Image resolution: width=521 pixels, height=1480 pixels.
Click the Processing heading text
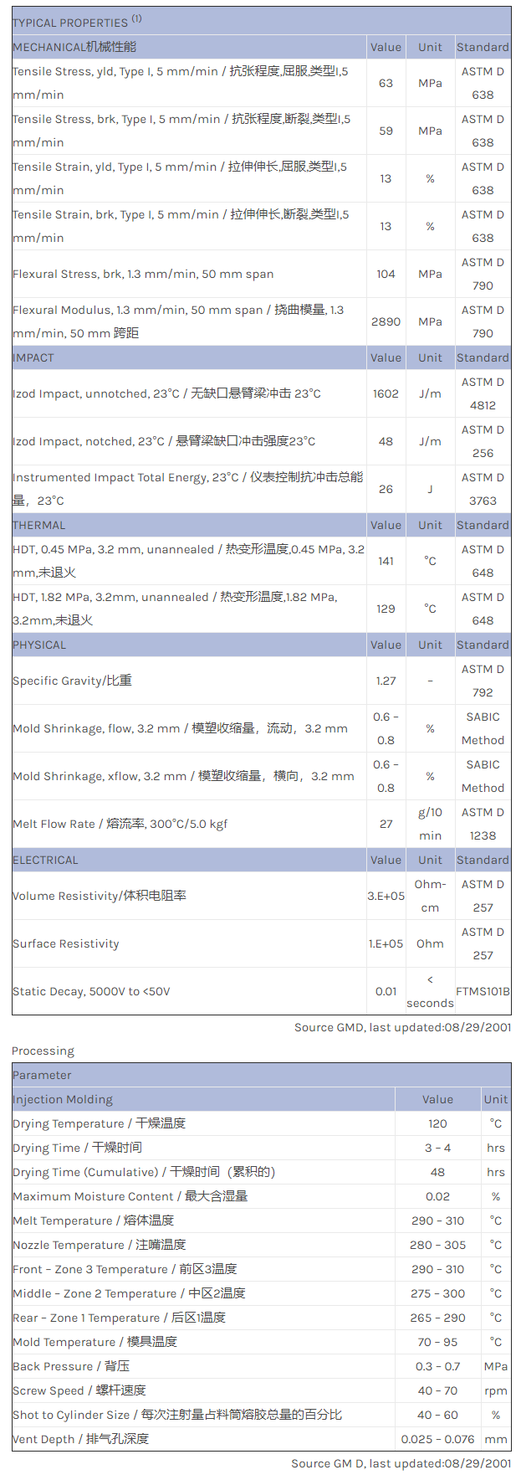43,1051
